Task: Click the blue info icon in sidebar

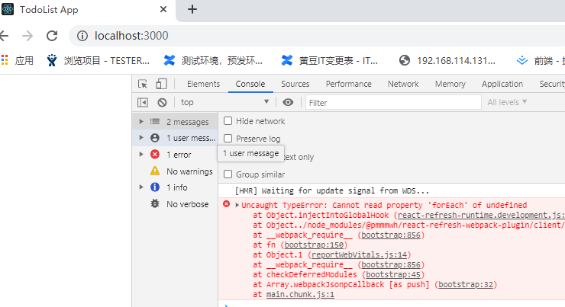Action: (155, 187)
